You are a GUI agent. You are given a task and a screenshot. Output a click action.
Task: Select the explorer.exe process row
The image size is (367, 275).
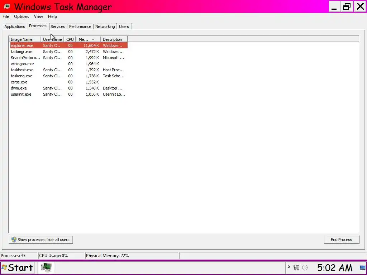click(69, 45)
